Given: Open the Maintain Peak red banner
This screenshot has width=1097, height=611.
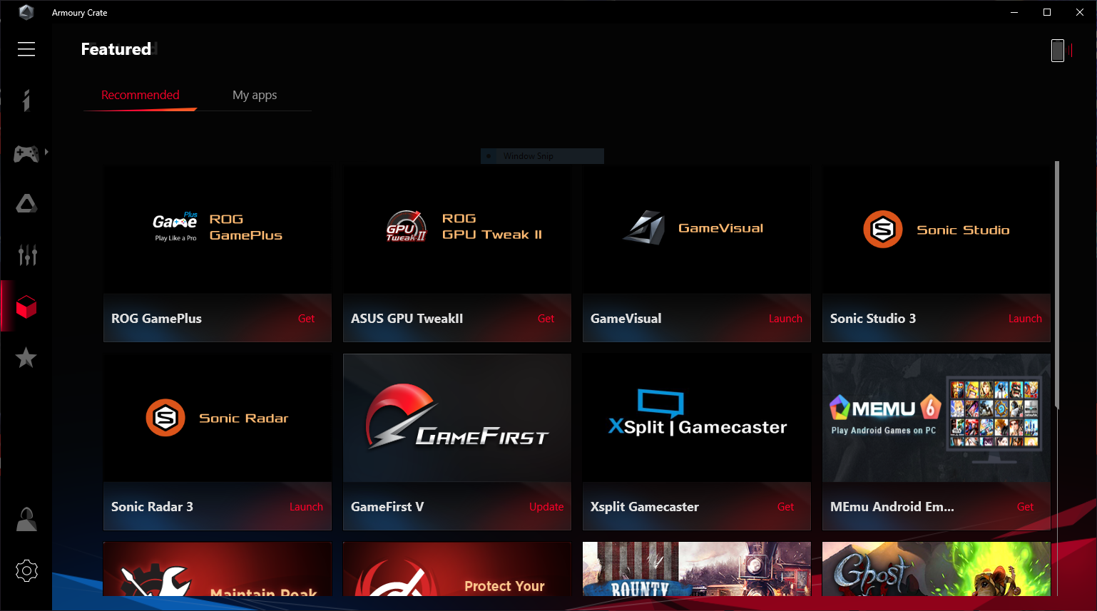Looking at the screenshot, I should pyautogui.click(x=218, y=569).
